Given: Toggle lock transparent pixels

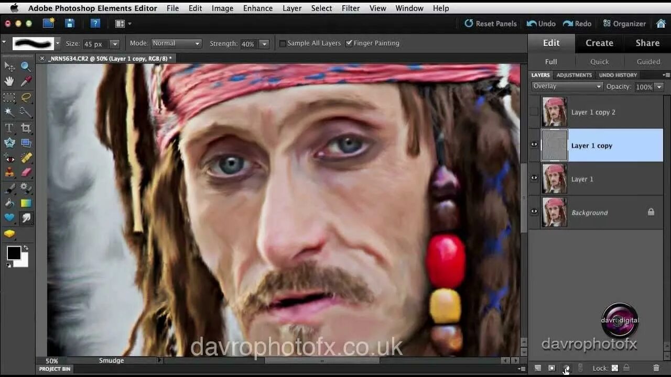Looking at the screenshot, I should (x=615, y=368).
